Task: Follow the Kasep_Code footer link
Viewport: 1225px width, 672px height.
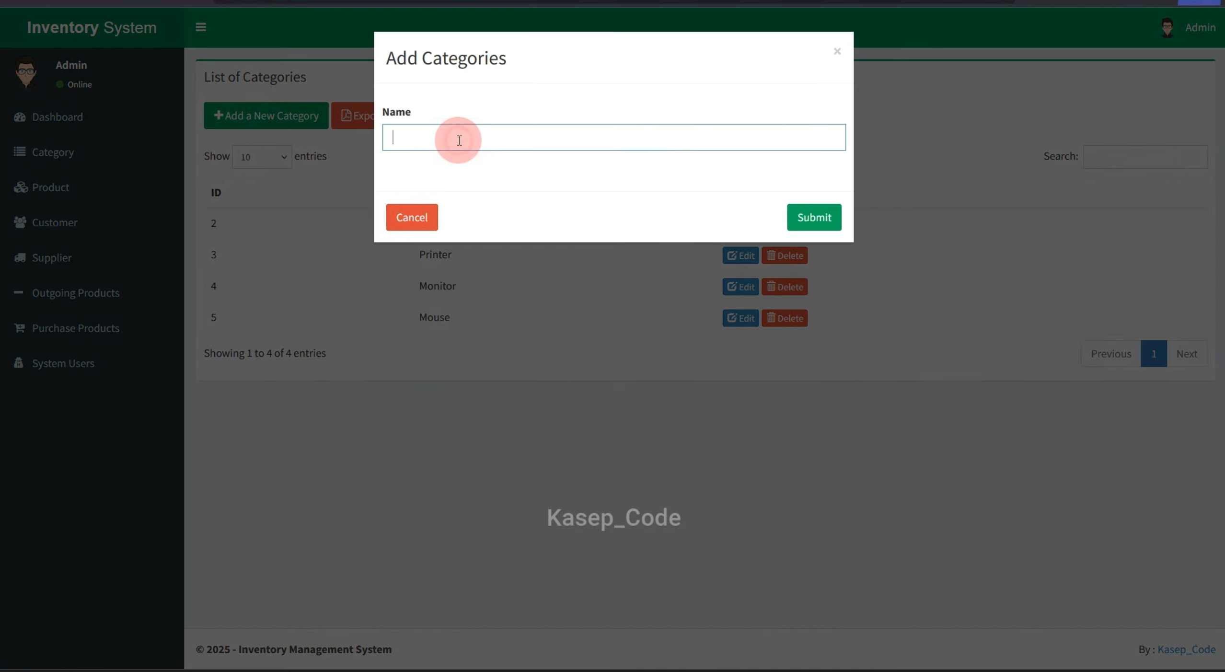Action: click(x=1186, y=649)
